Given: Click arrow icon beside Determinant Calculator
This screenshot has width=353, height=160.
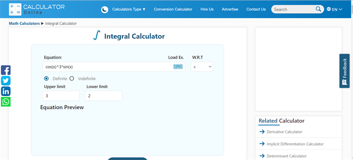Looking at the screenshot, I should (x=262, y=156).
